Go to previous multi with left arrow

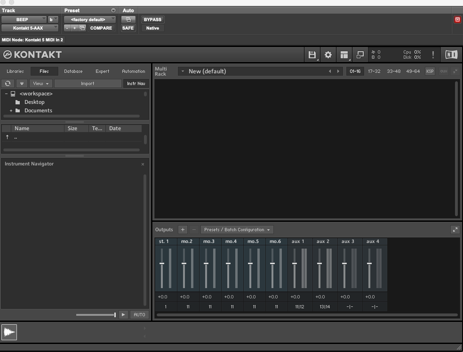pos(330,71)
